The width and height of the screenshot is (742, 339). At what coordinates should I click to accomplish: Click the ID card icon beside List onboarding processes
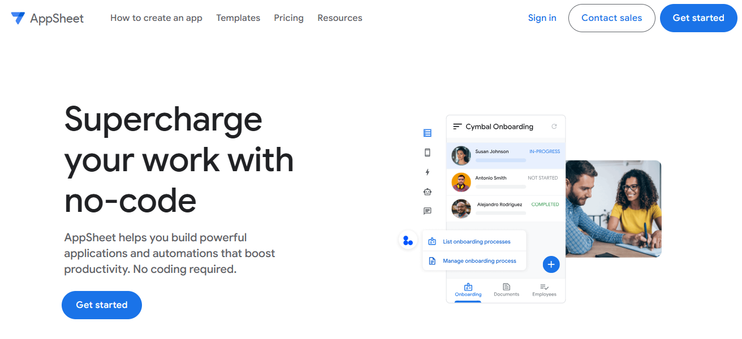coord(432,242)
